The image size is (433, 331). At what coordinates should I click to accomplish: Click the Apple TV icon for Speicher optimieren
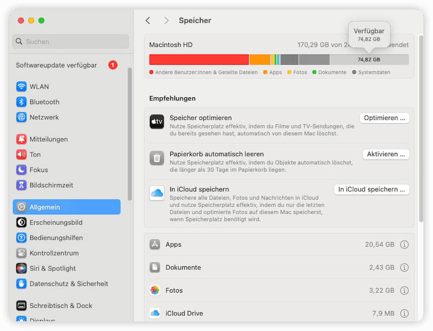157,121
